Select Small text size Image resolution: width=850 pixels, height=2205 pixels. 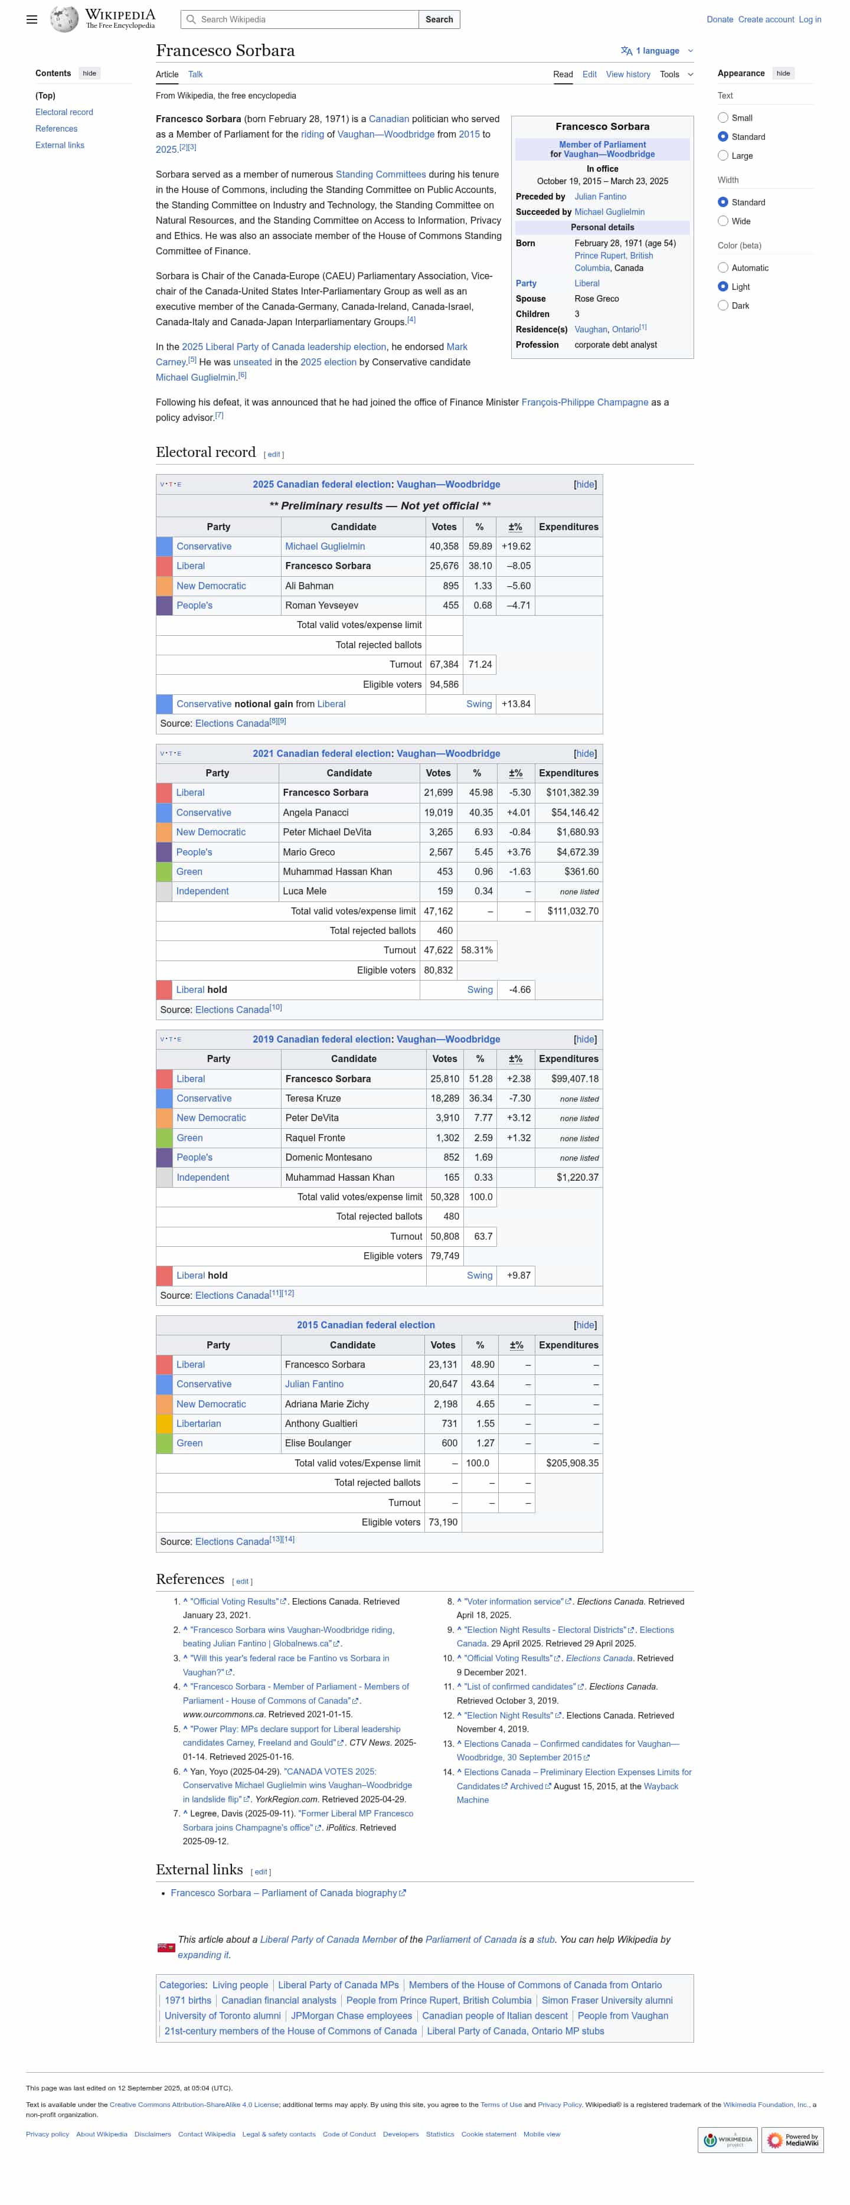(723, 118)
